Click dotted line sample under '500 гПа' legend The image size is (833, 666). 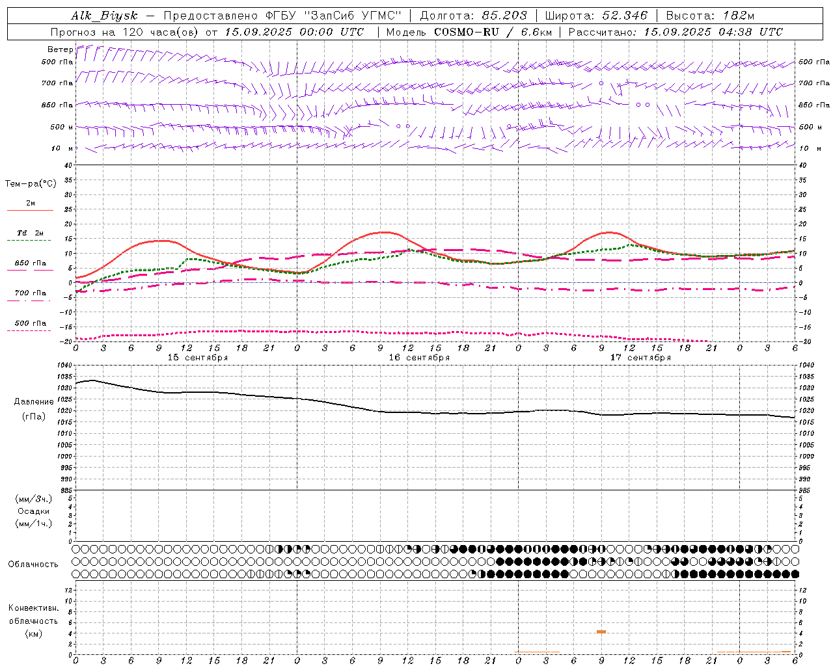pos(29,330)
